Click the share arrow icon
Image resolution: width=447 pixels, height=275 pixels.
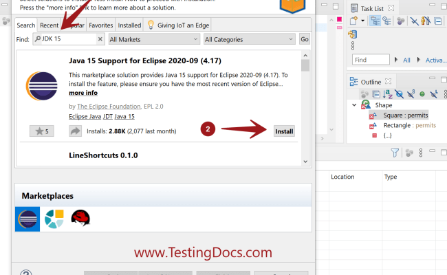click(x=75, y=131)
